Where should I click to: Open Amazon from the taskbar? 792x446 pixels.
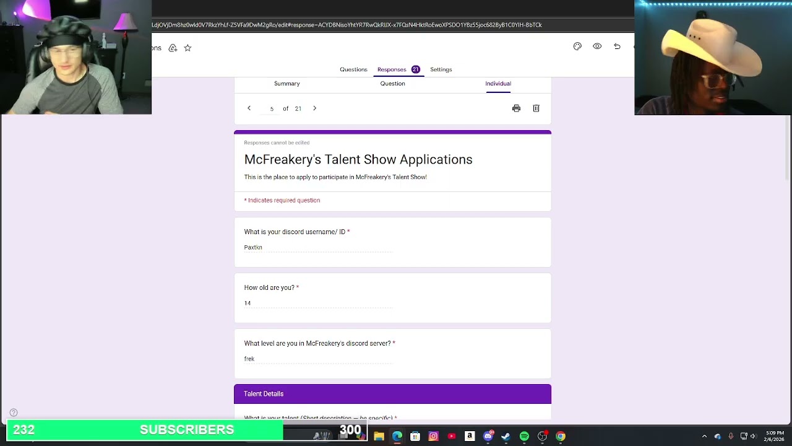470,436
